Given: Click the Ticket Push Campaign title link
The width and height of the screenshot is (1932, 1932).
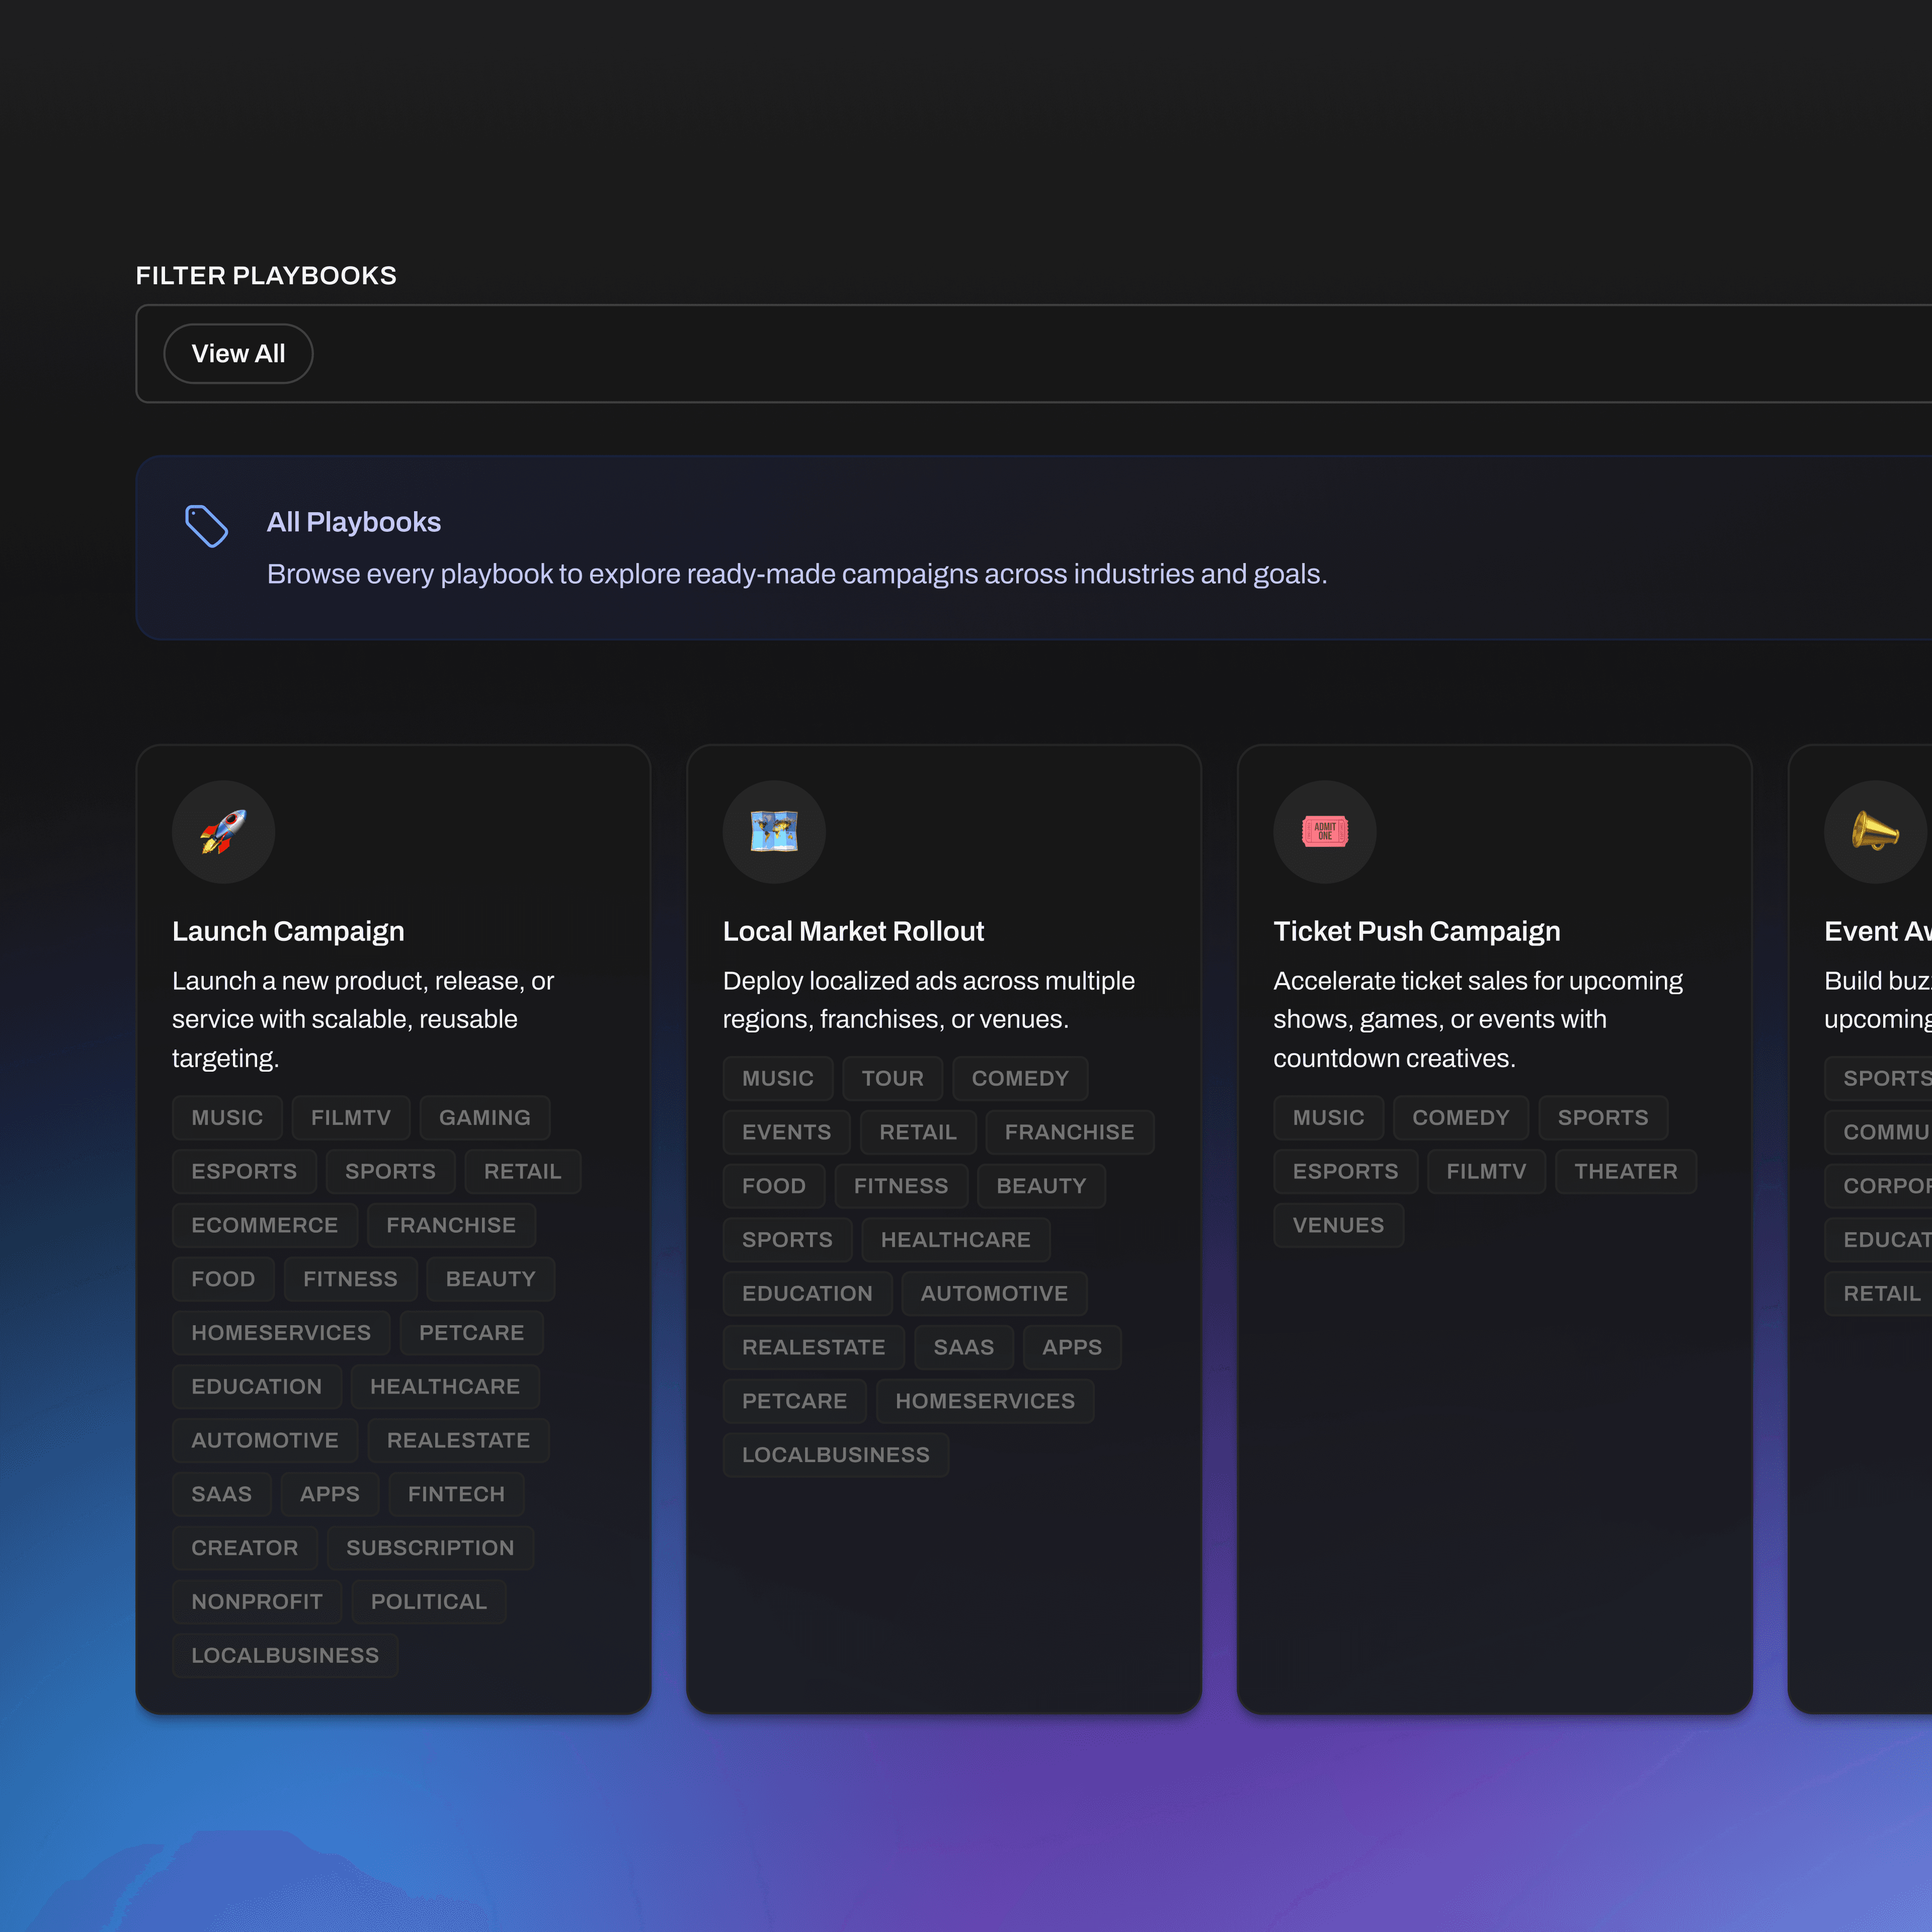Looking at the screenshot, I should (1417, 930).
